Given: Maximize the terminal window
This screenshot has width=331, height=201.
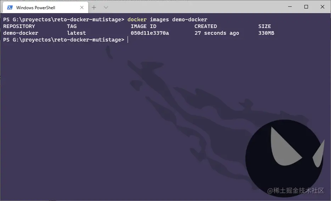Looking at the screenshot, I should click(306, 7).
